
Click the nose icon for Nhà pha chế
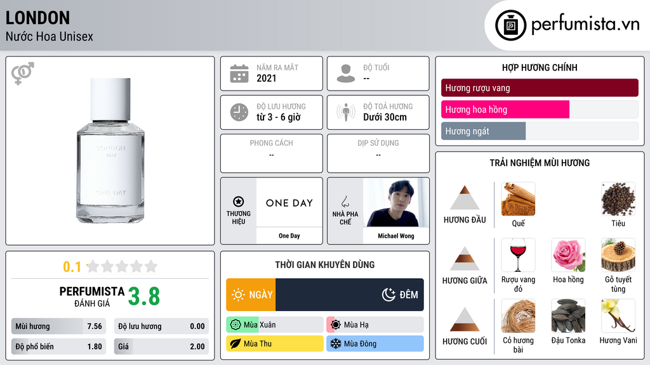click(345, 202)
